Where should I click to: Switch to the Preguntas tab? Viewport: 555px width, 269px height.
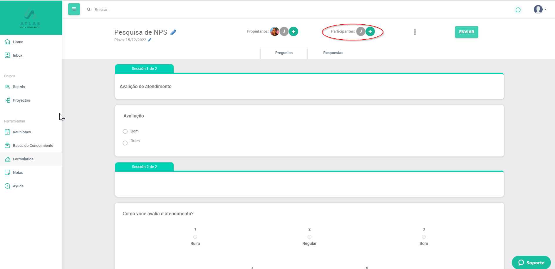point(284,53)
